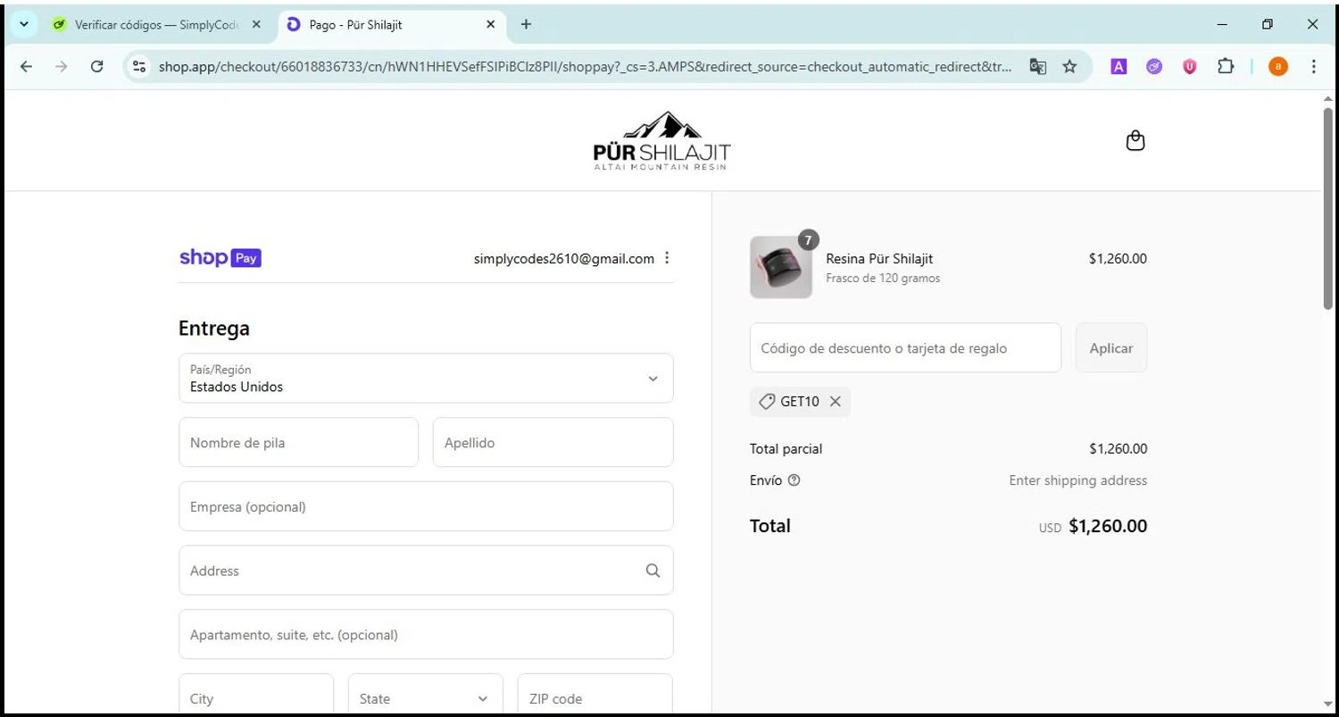This screenshot has height=717, width=1339.
Task: Open the Extensions puzzle menu
Action: point(1226,66)
